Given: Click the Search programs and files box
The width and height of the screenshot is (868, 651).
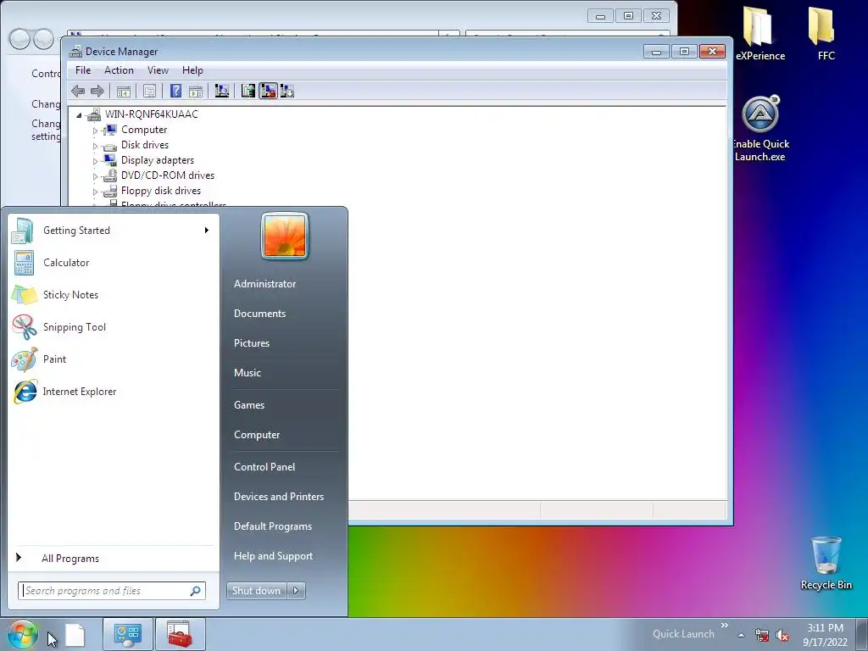Looking at the screenshot, I should (112, 591).
